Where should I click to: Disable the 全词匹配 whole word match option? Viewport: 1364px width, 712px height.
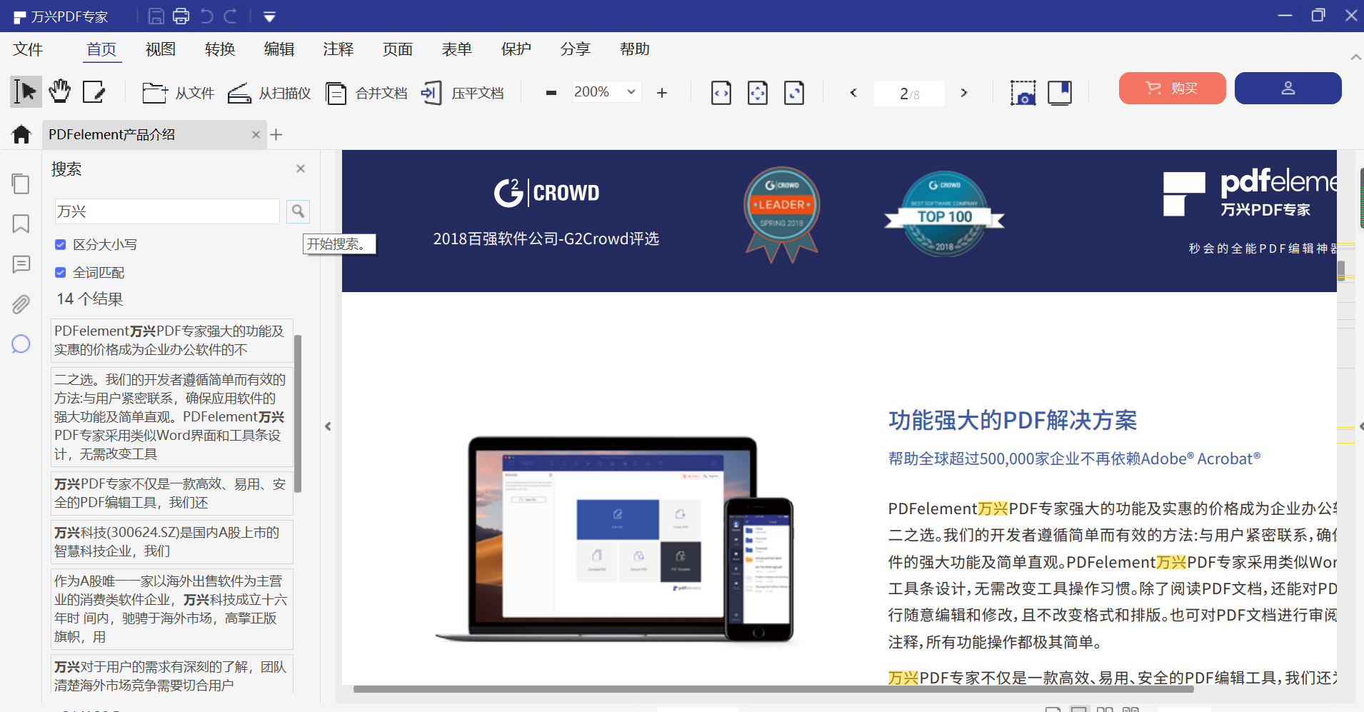click(x=61, y=272)
